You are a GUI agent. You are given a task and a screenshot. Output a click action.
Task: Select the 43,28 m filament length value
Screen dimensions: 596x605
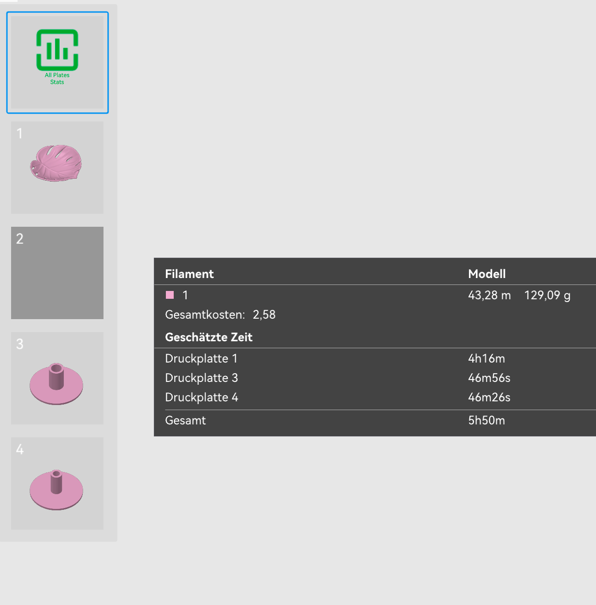[489, 295]
